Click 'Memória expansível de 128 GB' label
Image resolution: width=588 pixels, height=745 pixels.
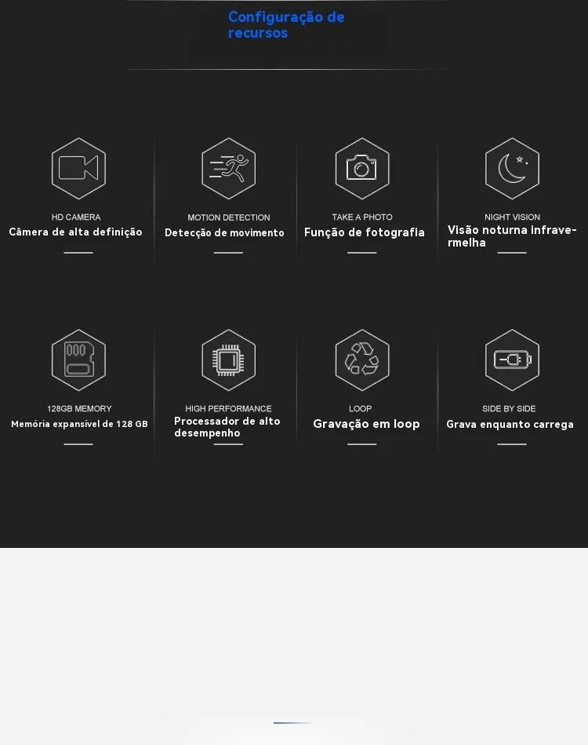point(79,424)
